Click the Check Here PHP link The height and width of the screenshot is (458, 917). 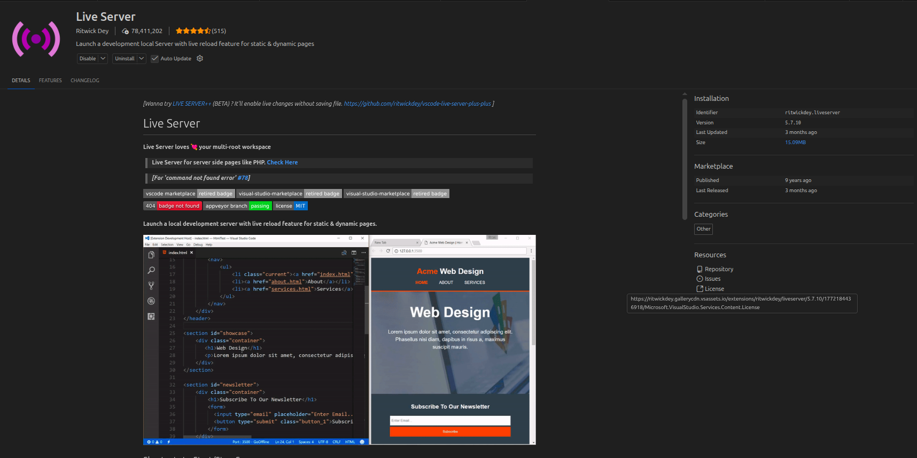(x=282, y=162)
